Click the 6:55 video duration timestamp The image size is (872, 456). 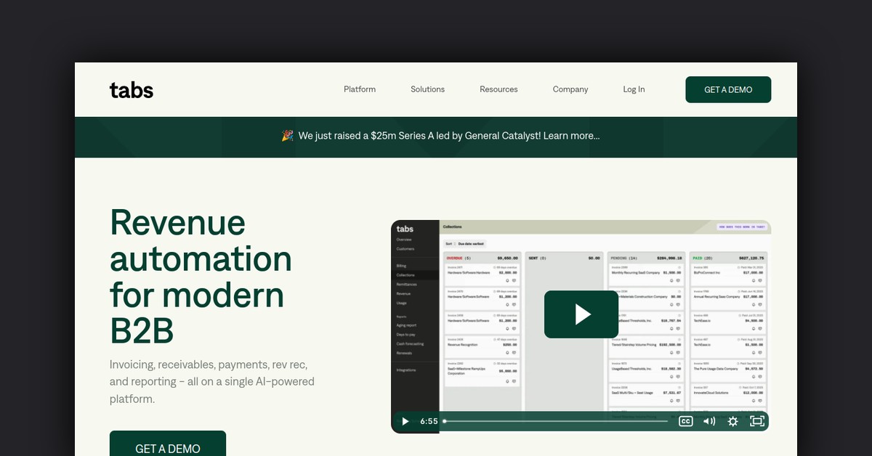(429, 421)
